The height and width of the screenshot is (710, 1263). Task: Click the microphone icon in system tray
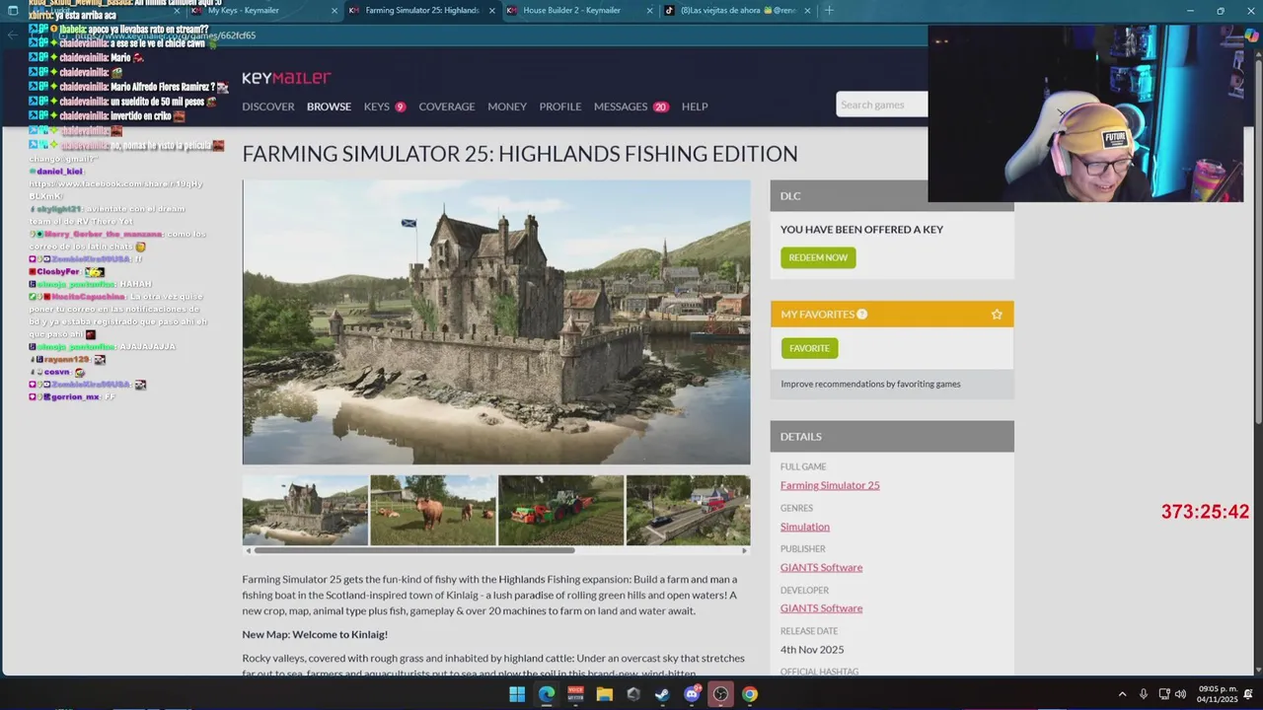tap(1144, 694)
